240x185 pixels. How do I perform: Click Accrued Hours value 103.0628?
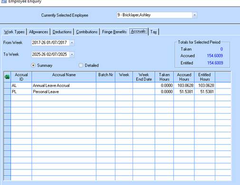pyautogui.click(x=184, y=86)
